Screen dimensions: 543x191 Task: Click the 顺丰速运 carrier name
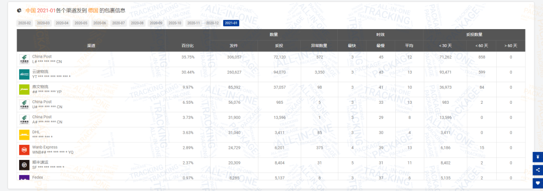(41, 162)
